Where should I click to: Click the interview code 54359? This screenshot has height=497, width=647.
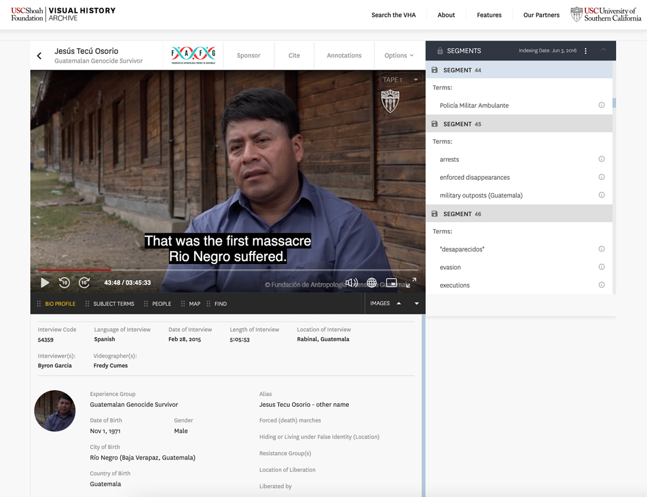point(45,340)
